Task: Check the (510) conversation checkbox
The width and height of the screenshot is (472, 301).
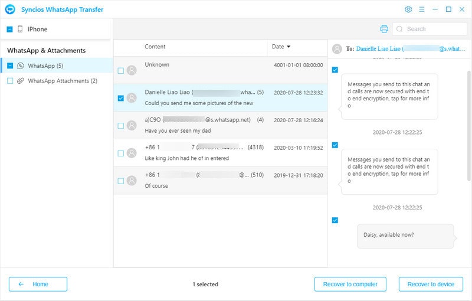Action: pos(121,181)
